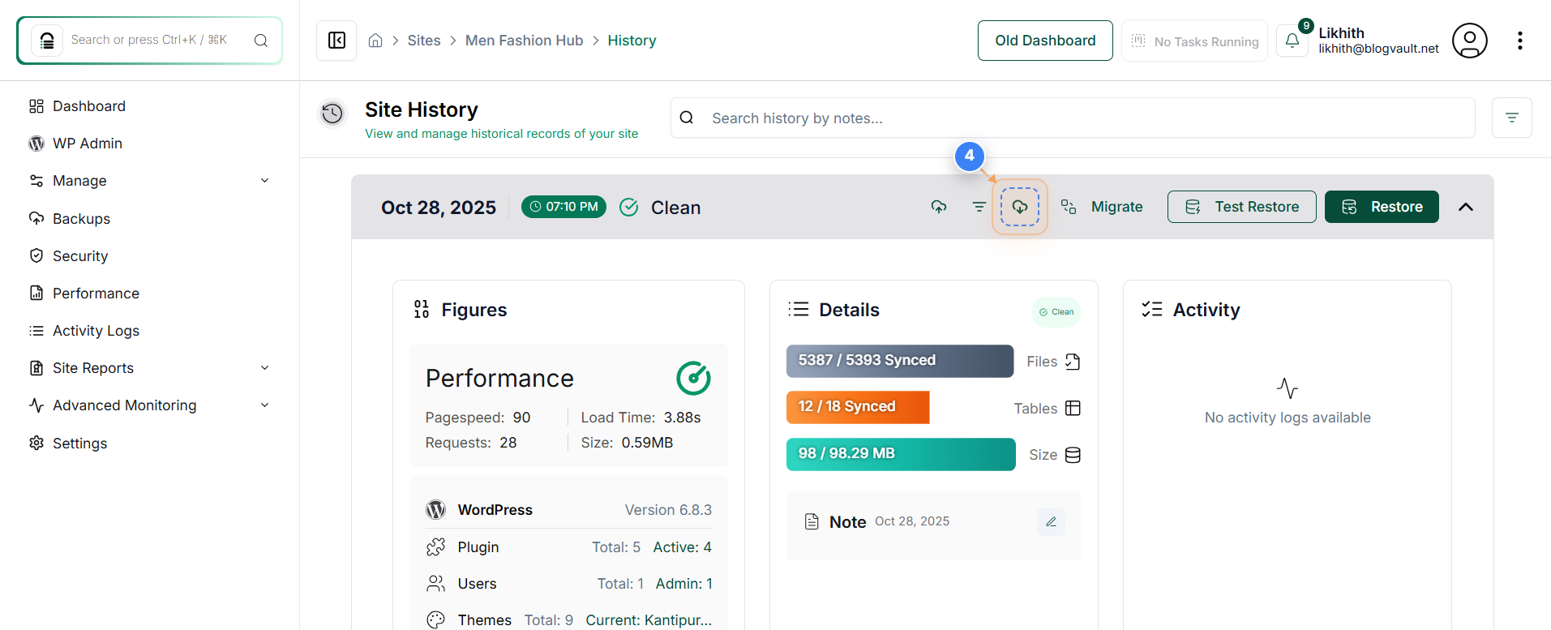Viewport: 1551px width, 630px height.
Task: Click the Migrate icon
Action: point(1069,207)
